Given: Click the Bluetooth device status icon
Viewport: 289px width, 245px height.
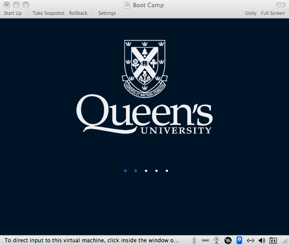Looking at the screenshot, I should coord(194,240).
